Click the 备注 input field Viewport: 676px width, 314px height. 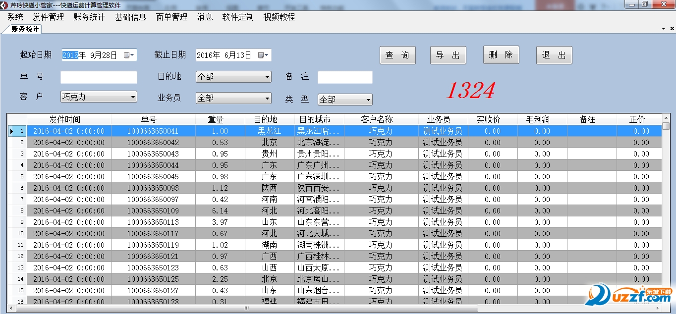point(345,77)
